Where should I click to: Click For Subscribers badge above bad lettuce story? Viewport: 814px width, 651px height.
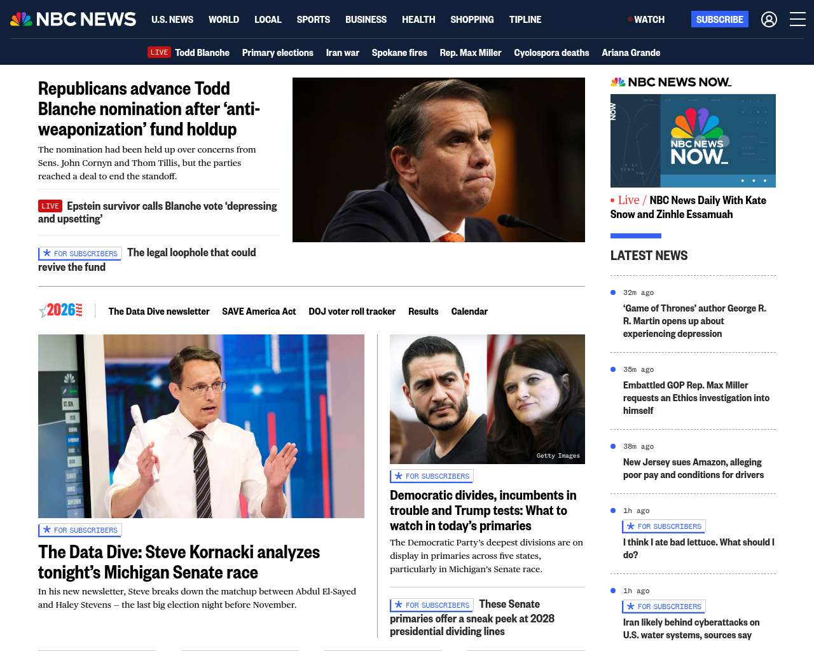click(664, 526)
